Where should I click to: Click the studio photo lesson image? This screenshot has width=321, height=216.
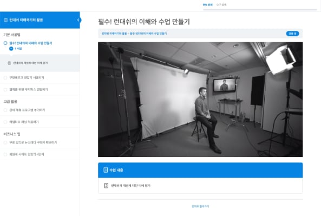(200, 100)
